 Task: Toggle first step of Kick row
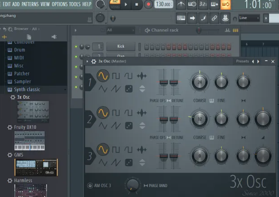(146, 47)
